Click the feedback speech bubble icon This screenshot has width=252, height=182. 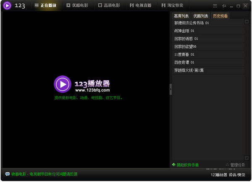[x=8, y=174]
